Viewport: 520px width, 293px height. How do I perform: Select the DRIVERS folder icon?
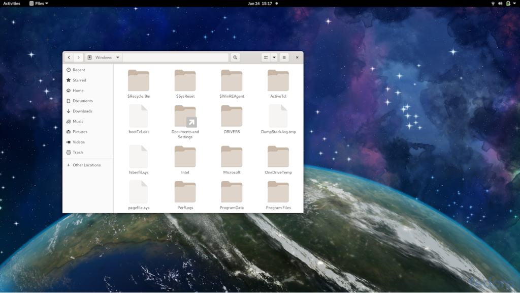[x=232, y=116]
